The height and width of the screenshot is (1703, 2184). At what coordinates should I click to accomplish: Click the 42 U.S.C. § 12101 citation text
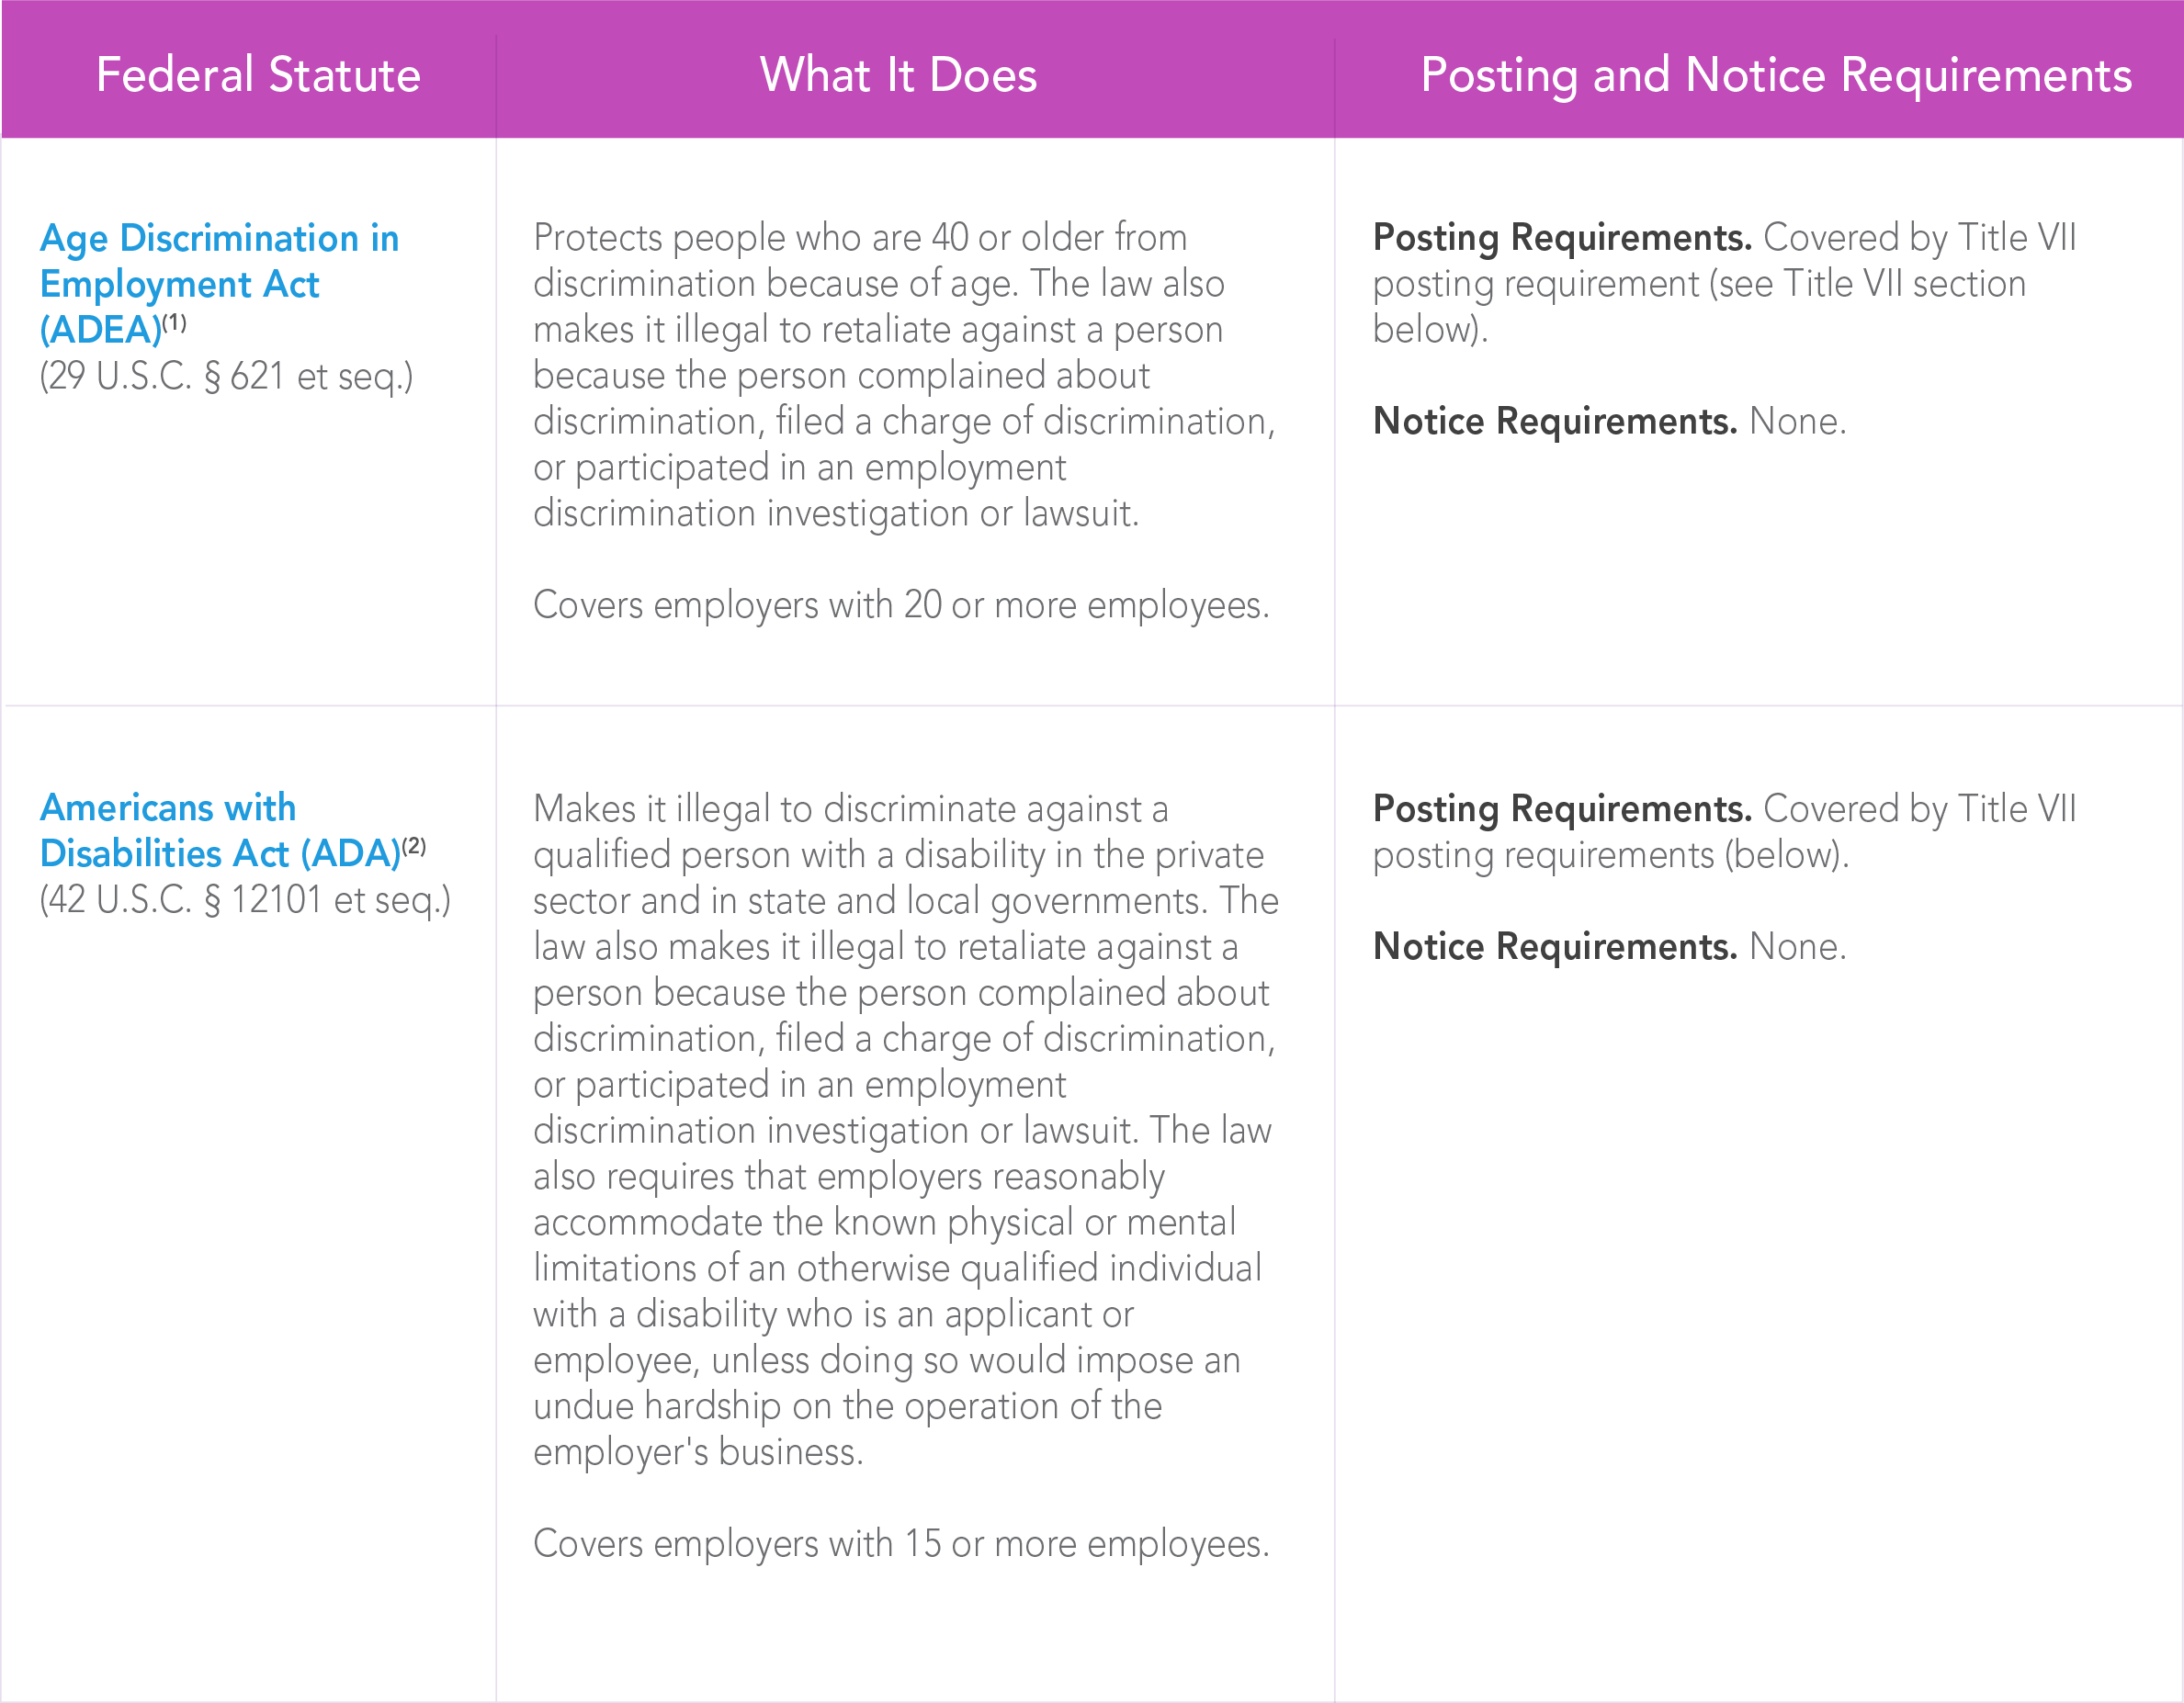[245, 900]
